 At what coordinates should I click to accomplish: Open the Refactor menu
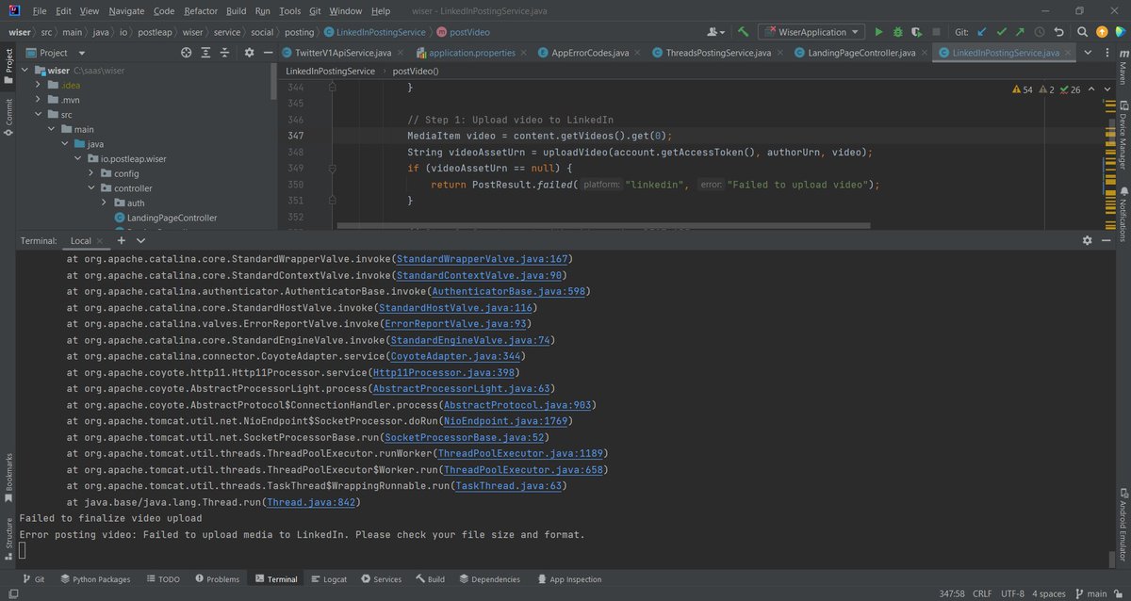click(200, 11)
